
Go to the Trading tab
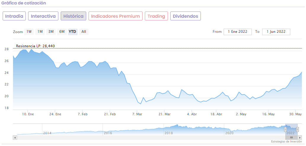tap(156, 16)
